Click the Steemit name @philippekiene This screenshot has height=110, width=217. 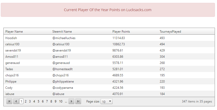tap(63, 82)
